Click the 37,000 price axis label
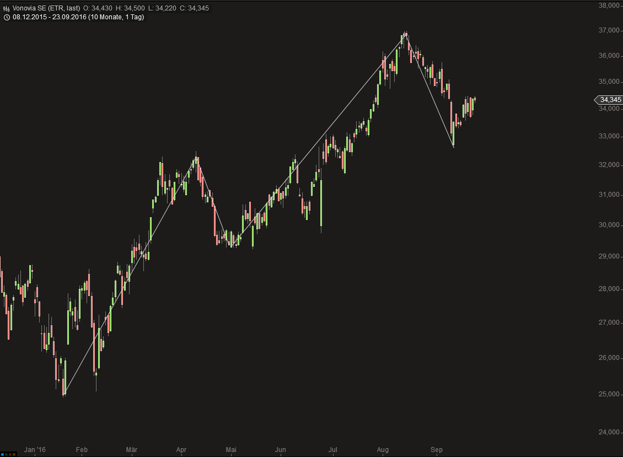The height and width of the screenshot is (457, 623). click(609, 30)
